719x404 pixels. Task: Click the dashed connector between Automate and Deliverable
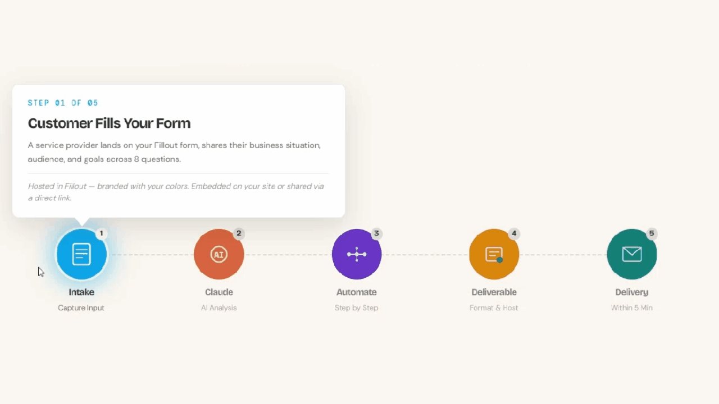click(425, 255)
